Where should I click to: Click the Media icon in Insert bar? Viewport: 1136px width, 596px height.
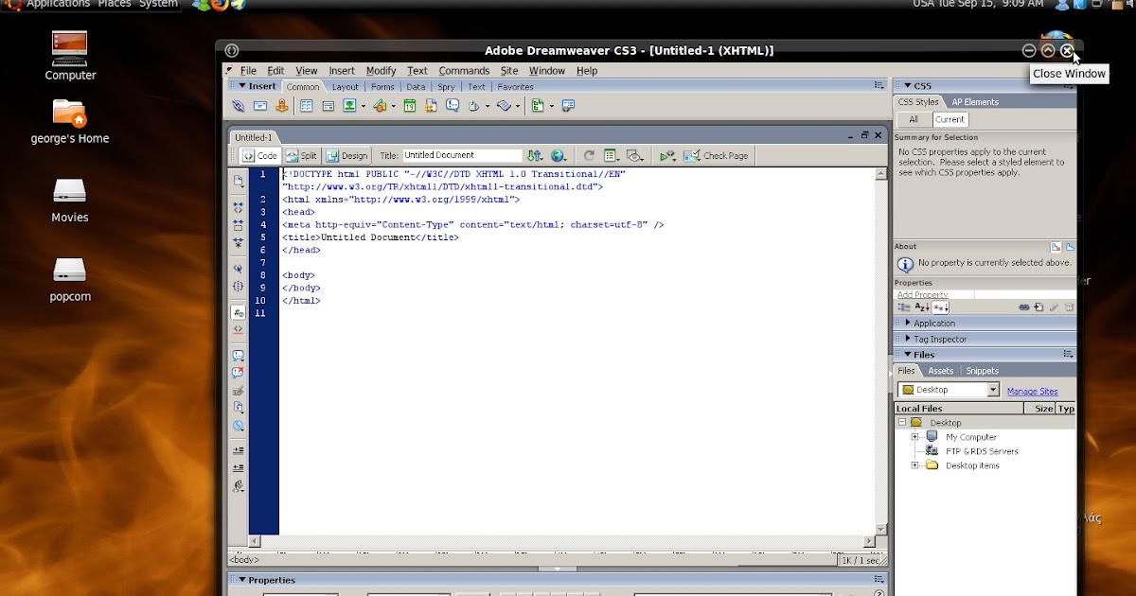point(380,106)
